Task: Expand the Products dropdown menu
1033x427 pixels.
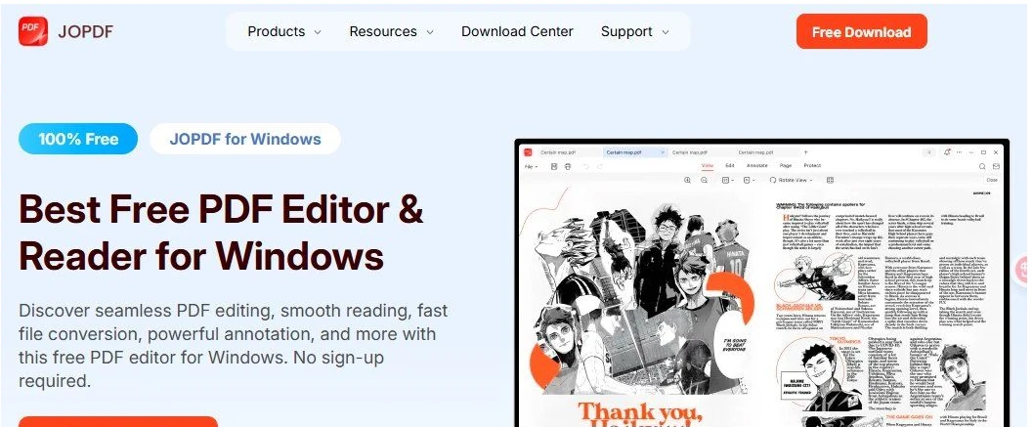Action: 284,31
